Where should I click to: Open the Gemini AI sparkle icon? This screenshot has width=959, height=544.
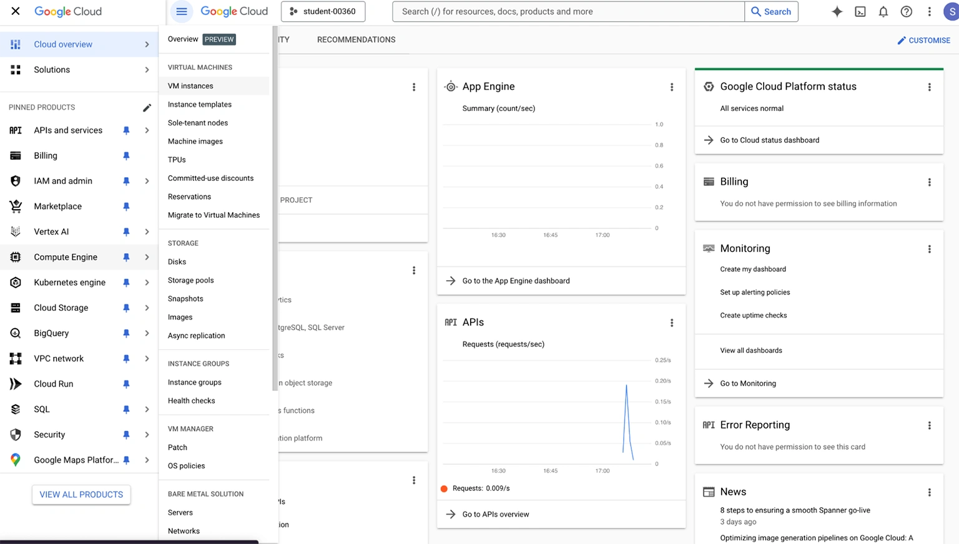click(x=837, y=11)
